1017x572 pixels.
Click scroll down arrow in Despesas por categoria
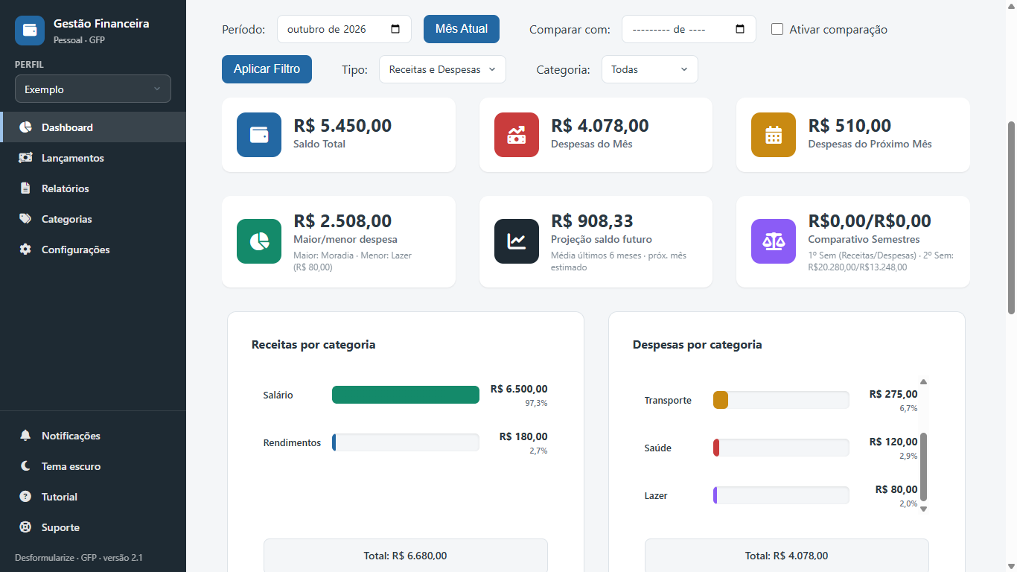pos(924,509)
